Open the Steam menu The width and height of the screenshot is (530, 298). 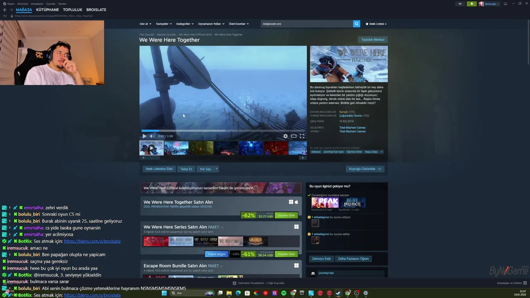pyautogui.click(x=11, y=4)
